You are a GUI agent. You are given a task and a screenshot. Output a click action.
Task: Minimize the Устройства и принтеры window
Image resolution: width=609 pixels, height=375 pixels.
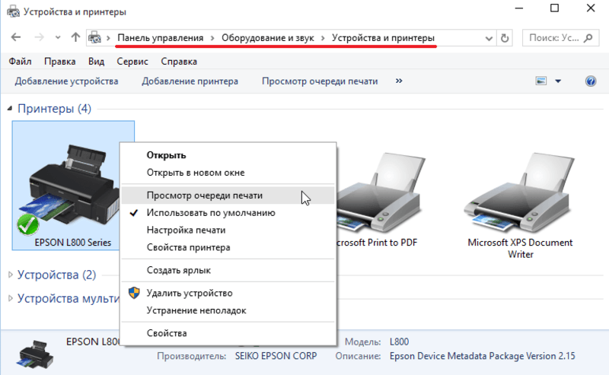point(519,8)
